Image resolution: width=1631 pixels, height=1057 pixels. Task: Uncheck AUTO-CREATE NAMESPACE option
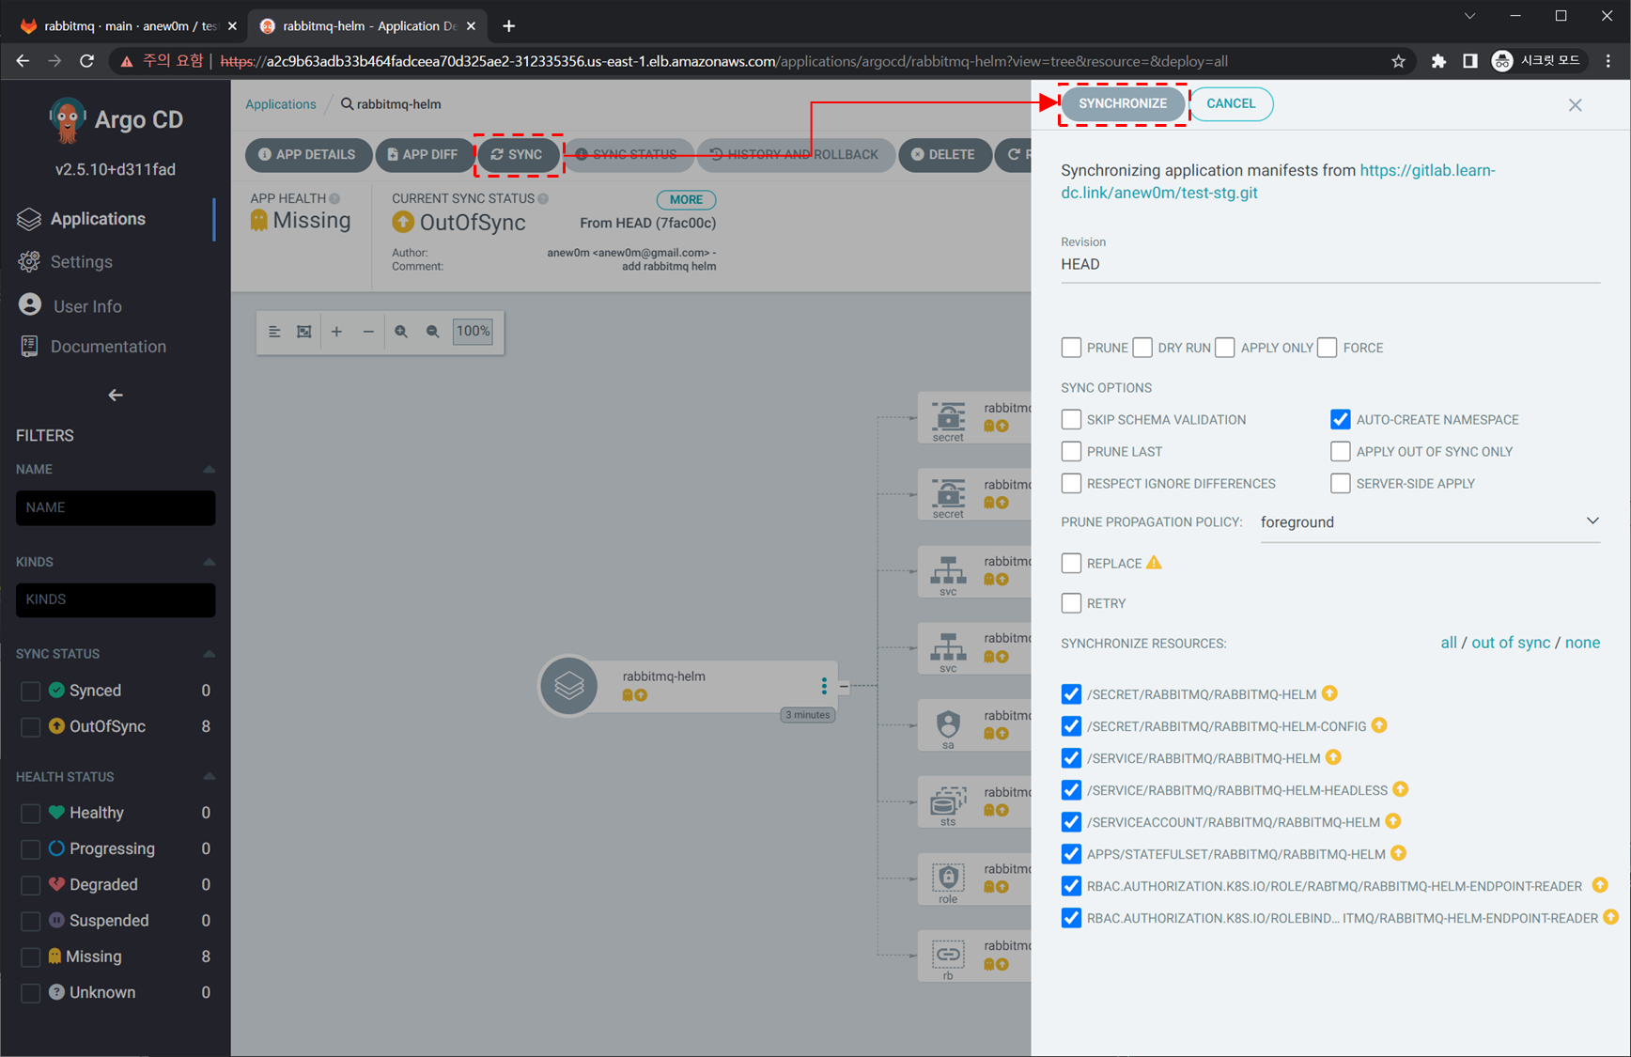(1340, 419)
